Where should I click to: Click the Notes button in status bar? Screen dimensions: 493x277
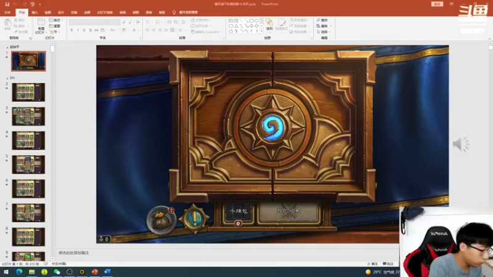click(372, 264)
